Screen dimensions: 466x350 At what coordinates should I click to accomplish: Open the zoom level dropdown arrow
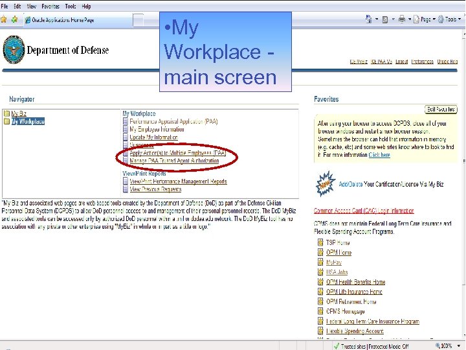[x=459, y=346]
